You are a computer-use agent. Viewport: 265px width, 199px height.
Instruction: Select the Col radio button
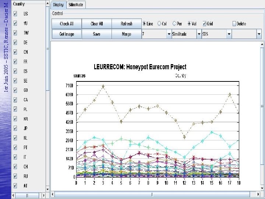tap(159, 24)
